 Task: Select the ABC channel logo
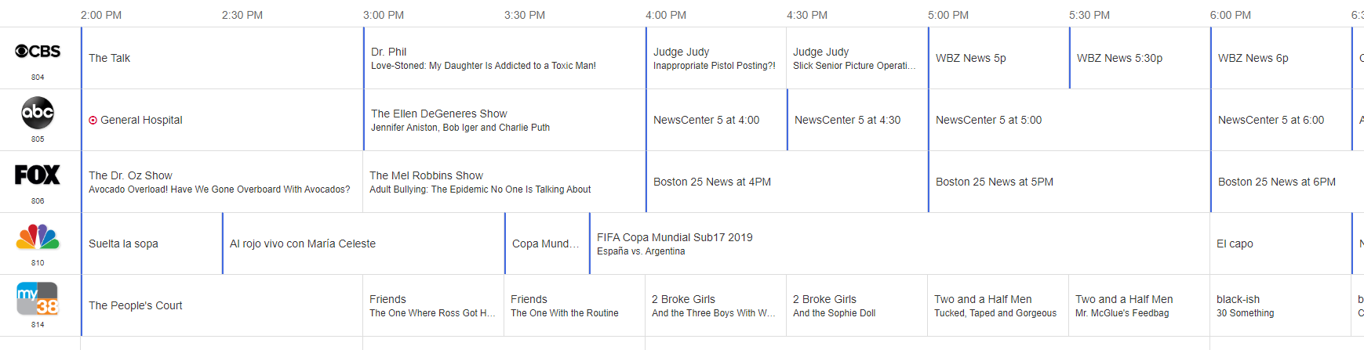38,114
